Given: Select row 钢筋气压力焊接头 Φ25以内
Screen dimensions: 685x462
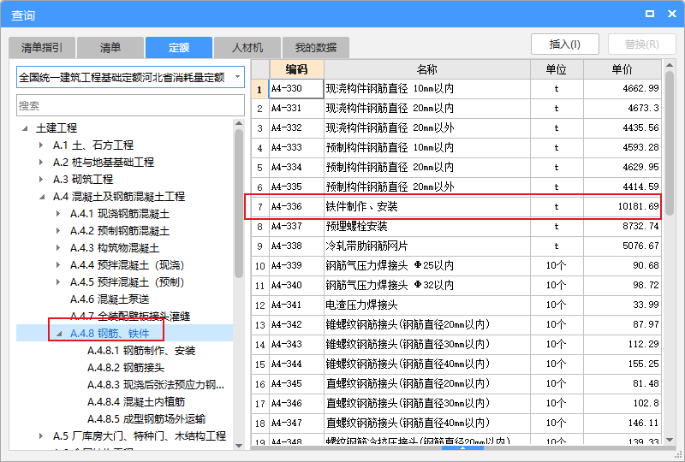Looking at the screenshot, I should [456, 265].
